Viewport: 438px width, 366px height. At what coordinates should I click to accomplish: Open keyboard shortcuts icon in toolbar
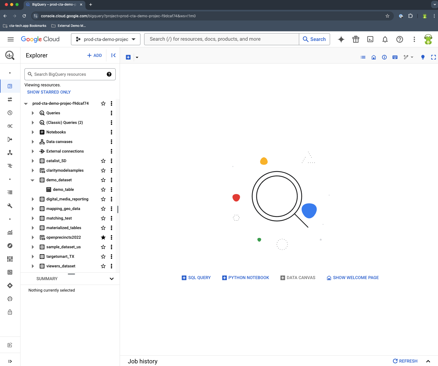(x=395, y=57)
